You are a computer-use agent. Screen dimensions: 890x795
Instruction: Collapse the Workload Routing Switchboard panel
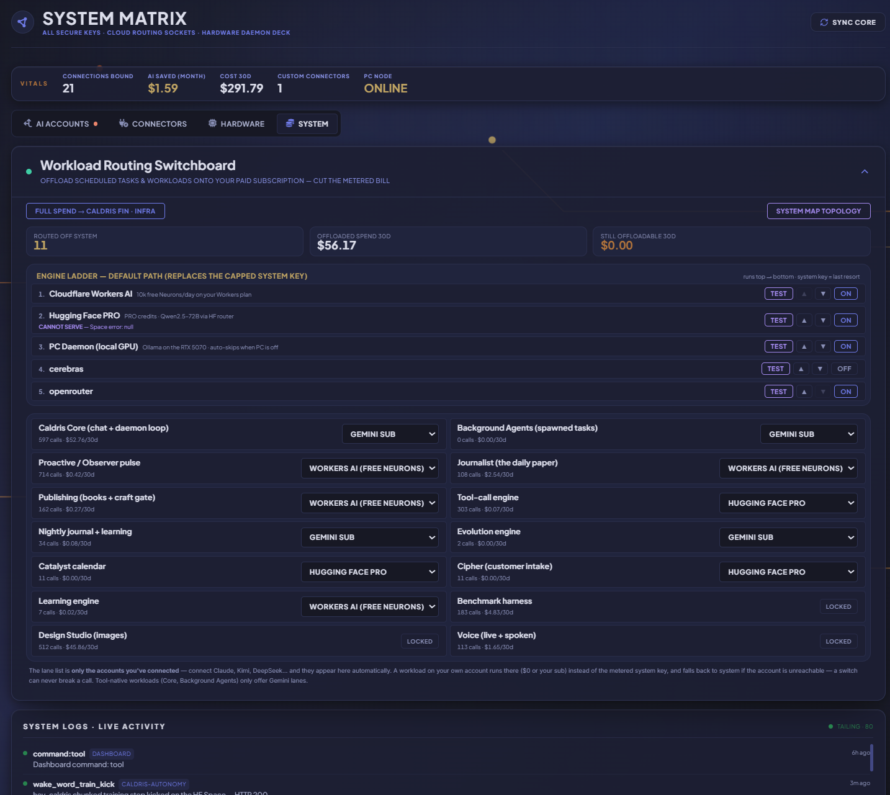[x=865, y=171]
